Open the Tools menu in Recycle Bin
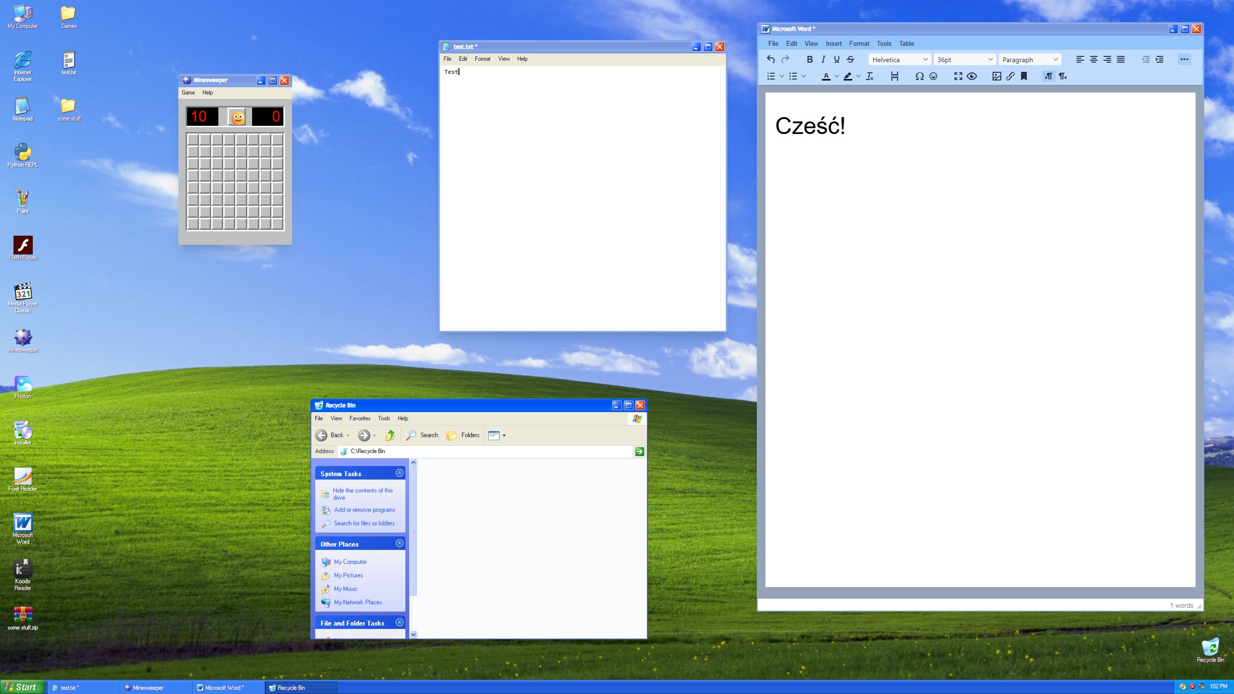The width and height of the screenshot is (1234, 694). [384, 418]
